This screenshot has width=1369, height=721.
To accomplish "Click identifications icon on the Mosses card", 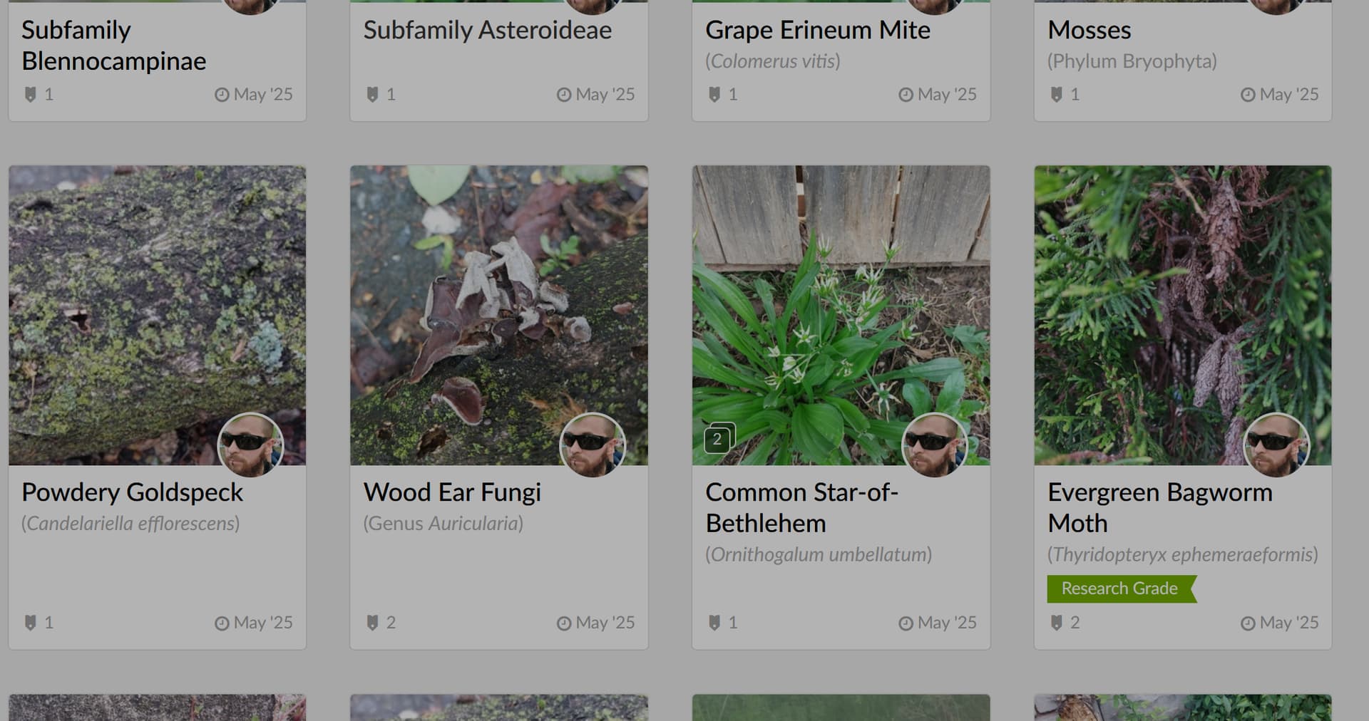I will [x=1057, y=94].
